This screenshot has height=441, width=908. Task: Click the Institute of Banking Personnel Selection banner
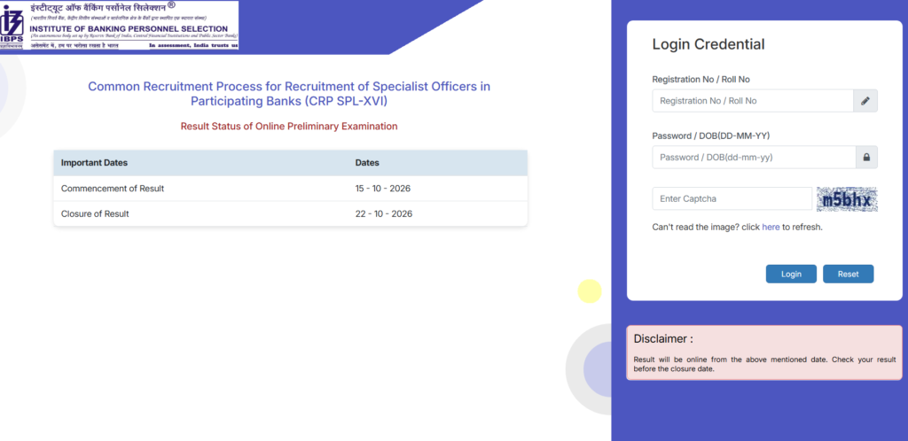[x=120, y=25]
